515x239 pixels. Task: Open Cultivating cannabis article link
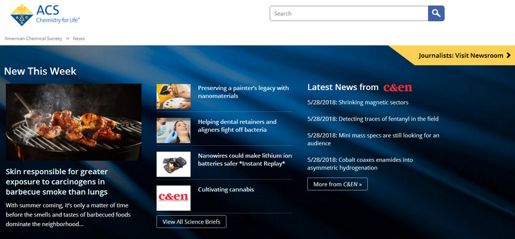226,190
